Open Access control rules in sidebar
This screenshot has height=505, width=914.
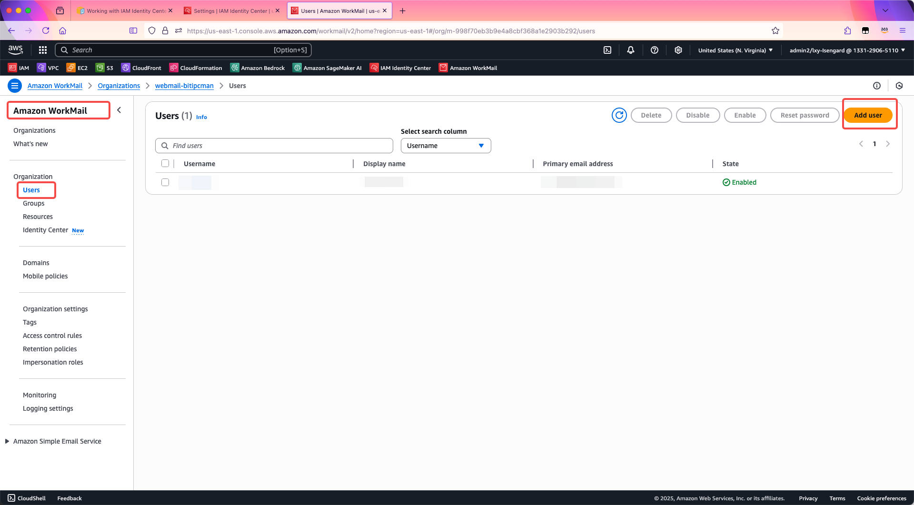[52, 336]
